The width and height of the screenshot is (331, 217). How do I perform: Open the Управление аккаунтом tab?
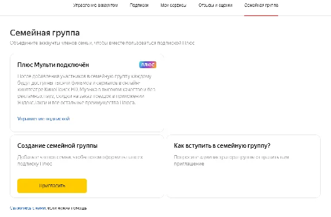click(95, 5)
